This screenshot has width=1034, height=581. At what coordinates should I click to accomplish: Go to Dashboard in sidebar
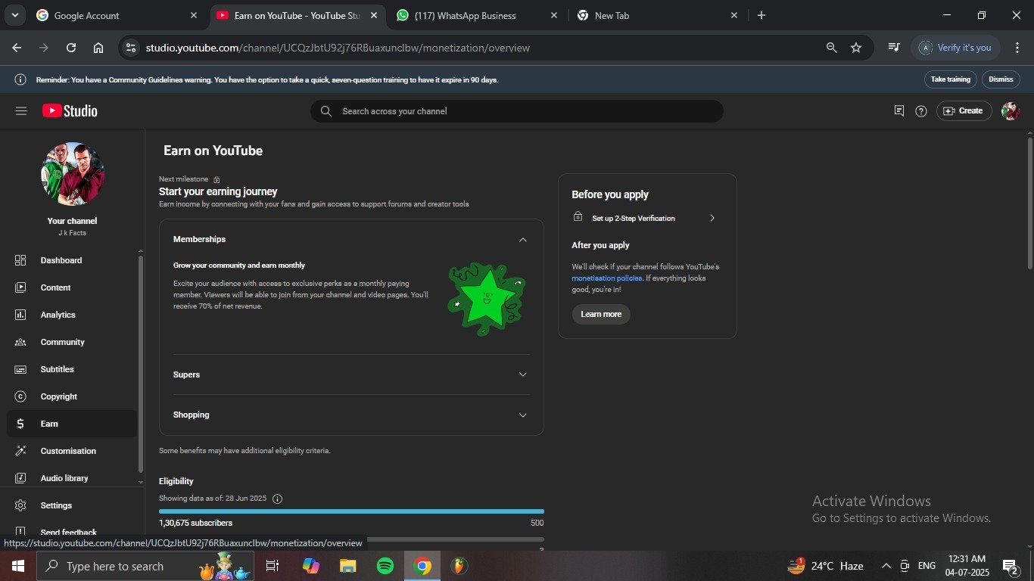coord(73,260)
